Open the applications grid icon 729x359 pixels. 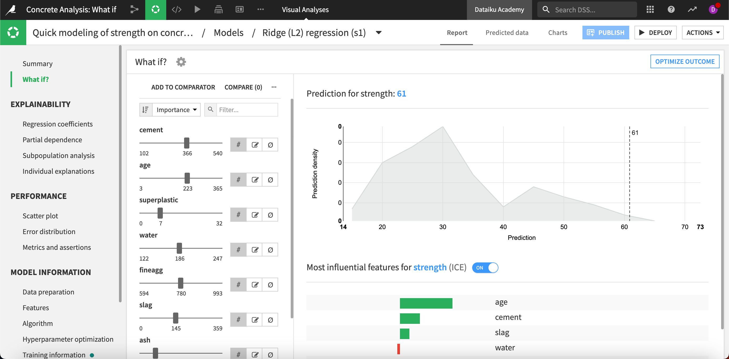(650, 9)
